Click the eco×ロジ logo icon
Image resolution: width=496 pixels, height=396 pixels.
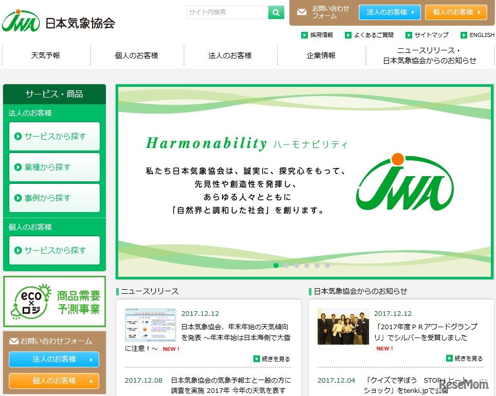(31, 302)
